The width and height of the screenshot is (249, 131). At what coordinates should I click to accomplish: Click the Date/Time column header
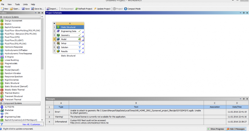click(237, 107)
